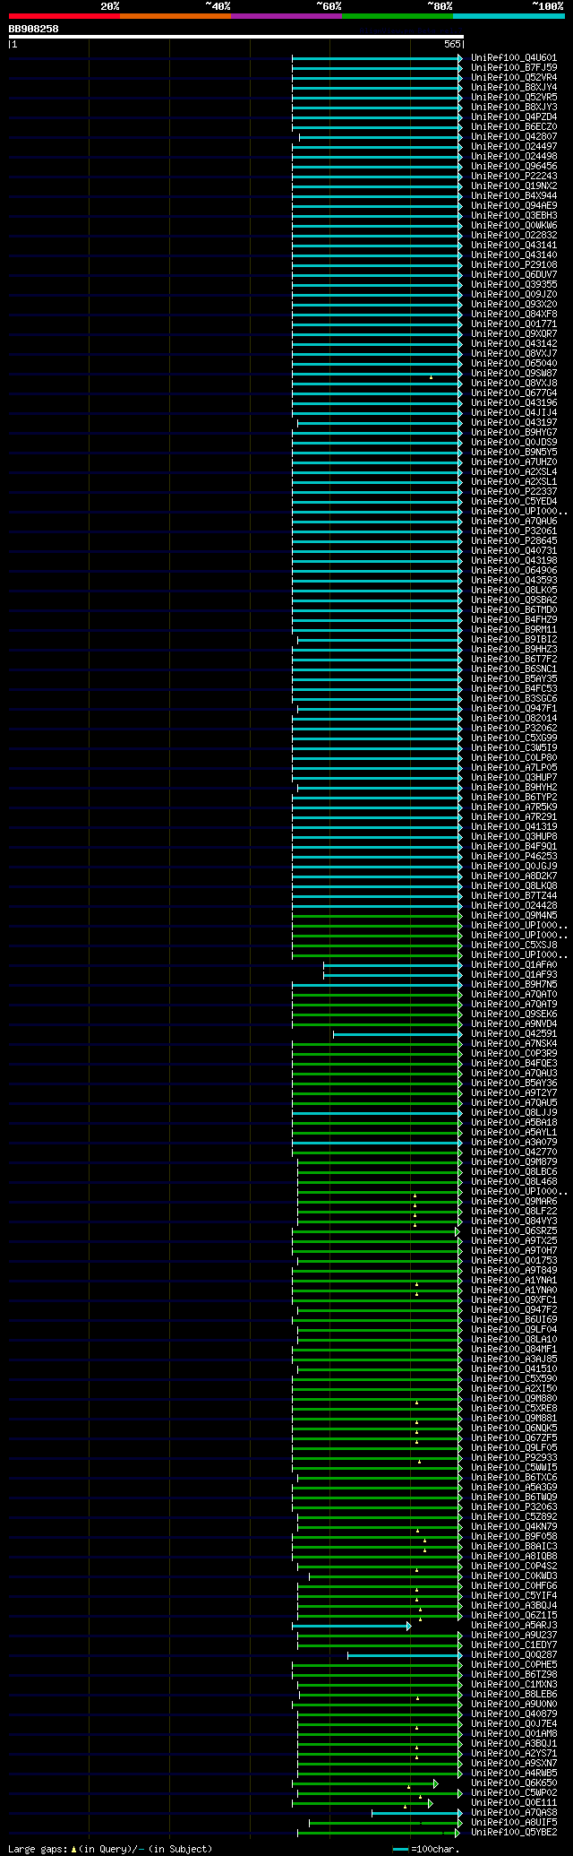Select hit UniRef100_O24428
Viewport: 573px width, 1856px height.
tap(514, 905)
